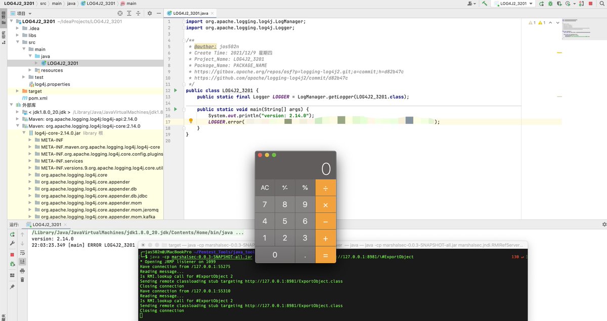Image resolution: width=607 pixels, height=321 pixels.
Task: Pin the Run tab with the pin icon
Action: point(12,287)
